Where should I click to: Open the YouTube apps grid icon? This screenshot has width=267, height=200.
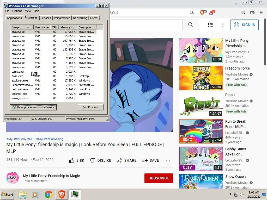(x=210, y=25)
